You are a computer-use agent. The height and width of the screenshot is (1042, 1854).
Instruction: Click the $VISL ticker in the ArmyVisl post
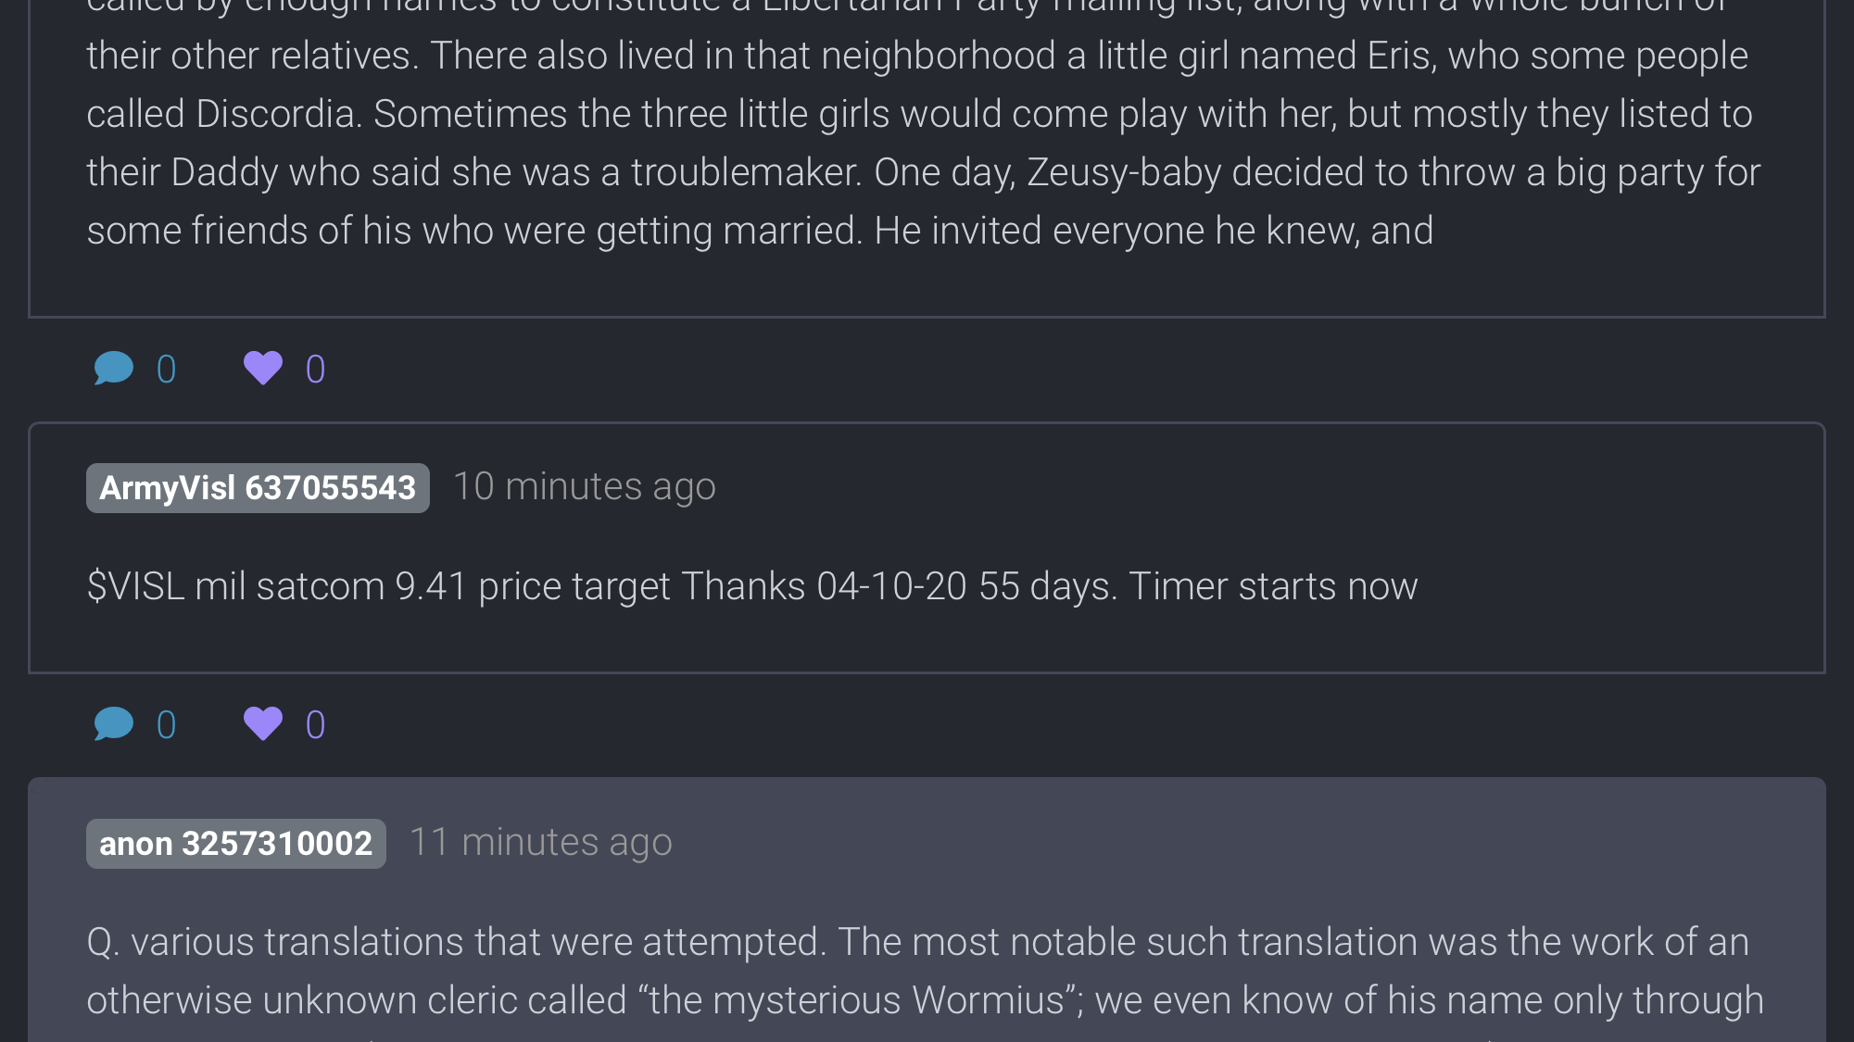tap(135, 586)
